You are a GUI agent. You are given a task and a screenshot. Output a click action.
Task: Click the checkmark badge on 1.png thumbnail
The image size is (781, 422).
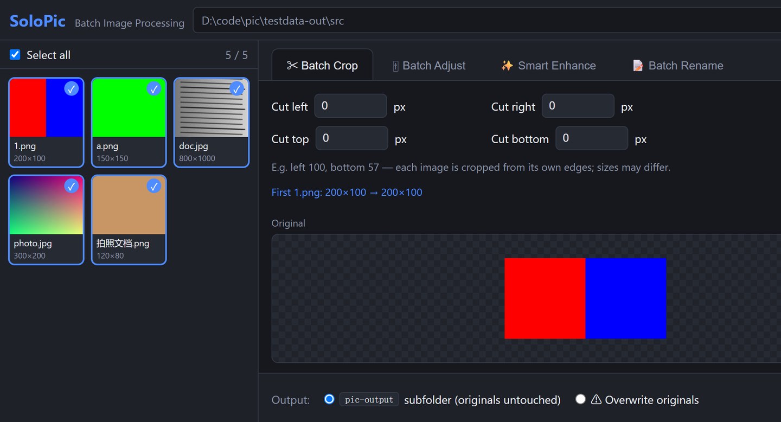72,88
